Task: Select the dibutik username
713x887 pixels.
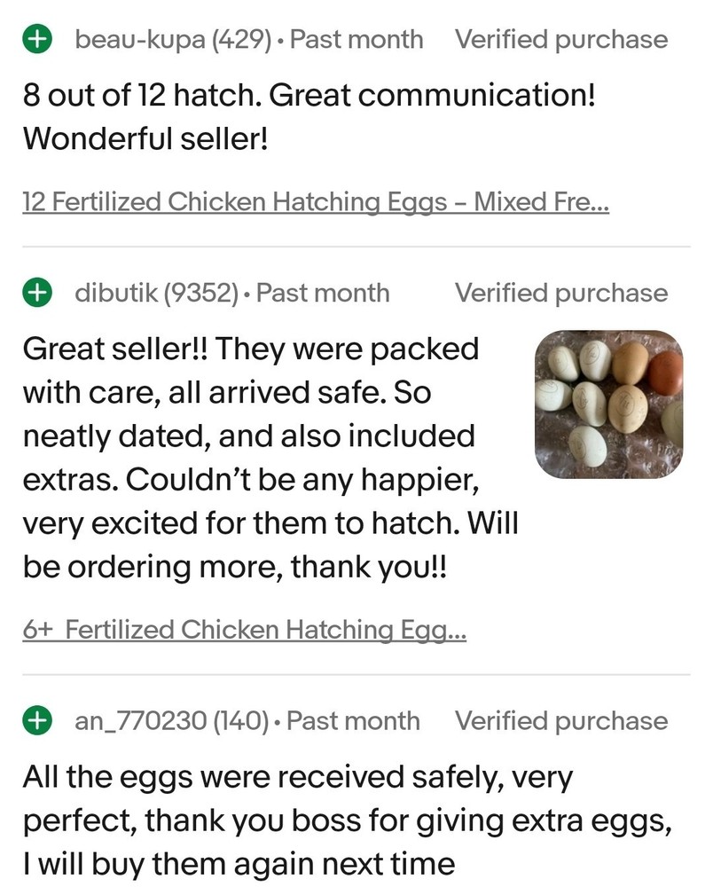Action: (x=117, y=293)
